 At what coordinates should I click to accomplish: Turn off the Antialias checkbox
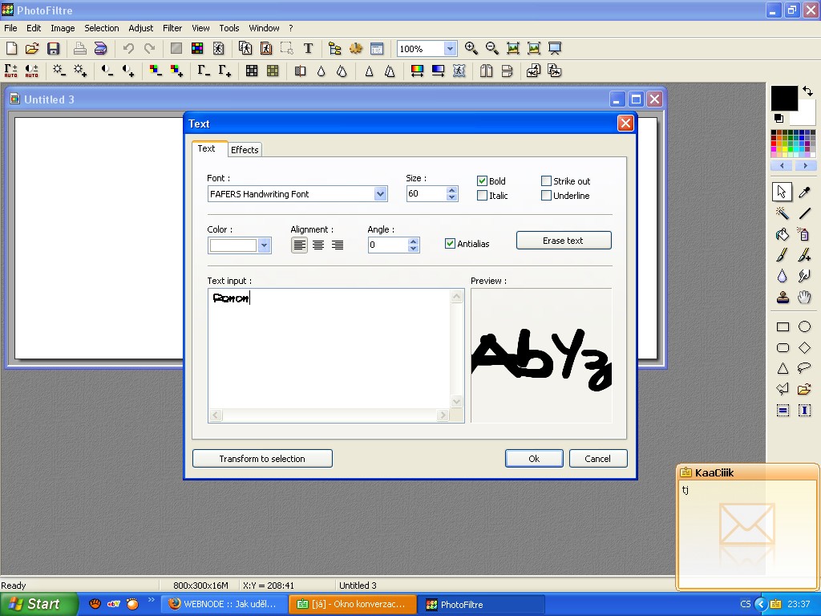[x=450, y=244]
